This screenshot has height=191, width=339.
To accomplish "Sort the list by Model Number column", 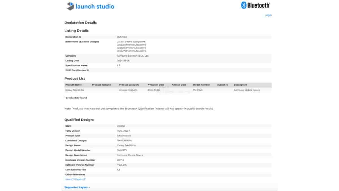I will (x=201, y=85).
